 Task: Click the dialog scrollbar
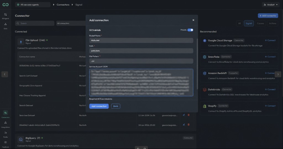tap(197, 64)
